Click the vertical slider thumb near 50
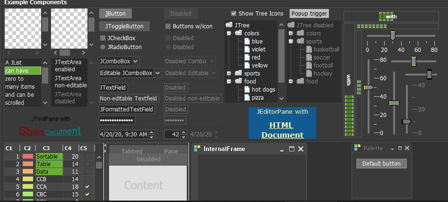Image resolution: width=448 pixels, height=202 pixels. click(368, 88)
